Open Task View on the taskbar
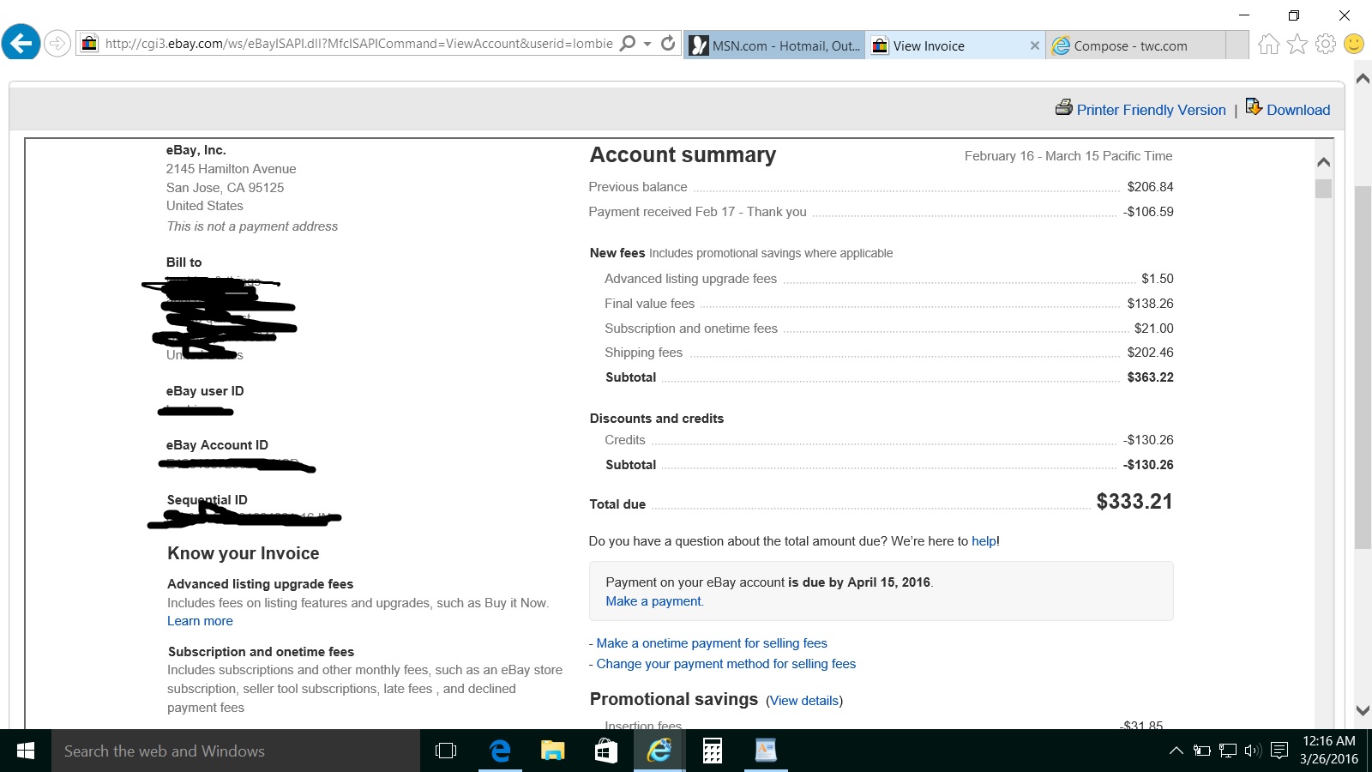Image resolution: width=1372 pixels, height=772 pixels. pyautogui.click(x=445, y=751)
